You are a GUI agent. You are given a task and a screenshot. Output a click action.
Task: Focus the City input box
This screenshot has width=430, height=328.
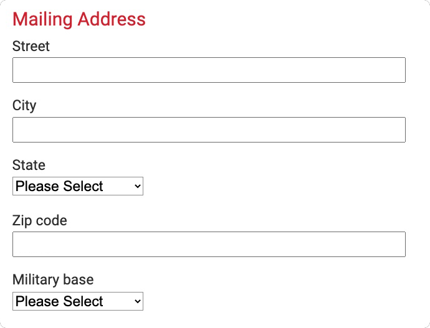click(x=209, y=129)
